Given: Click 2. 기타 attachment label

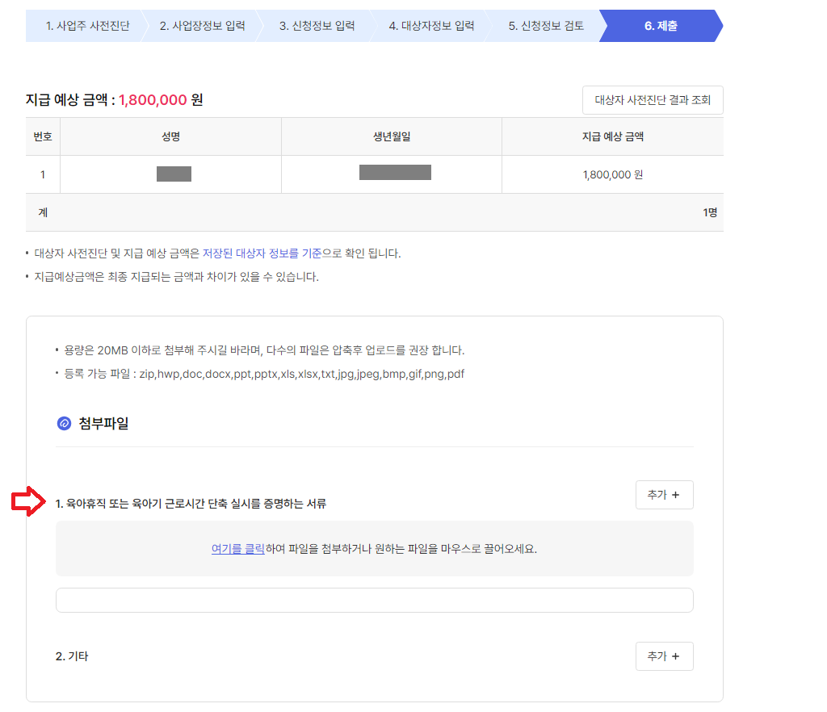Looking at the screenshot, I should 72,656.
